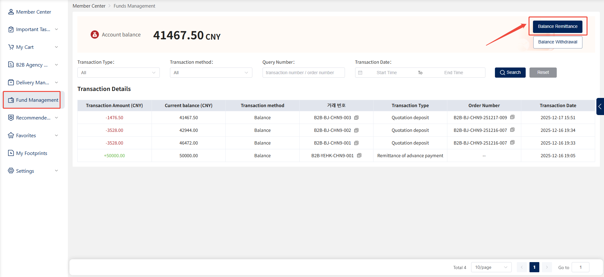Click the red money bag account balance icon
Viewport: 604px width, 277px height.
pyautogui.click(x=94, y=35)
